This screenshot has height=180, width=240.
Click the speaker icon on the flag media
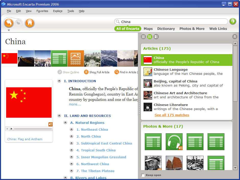click(51, 124)
